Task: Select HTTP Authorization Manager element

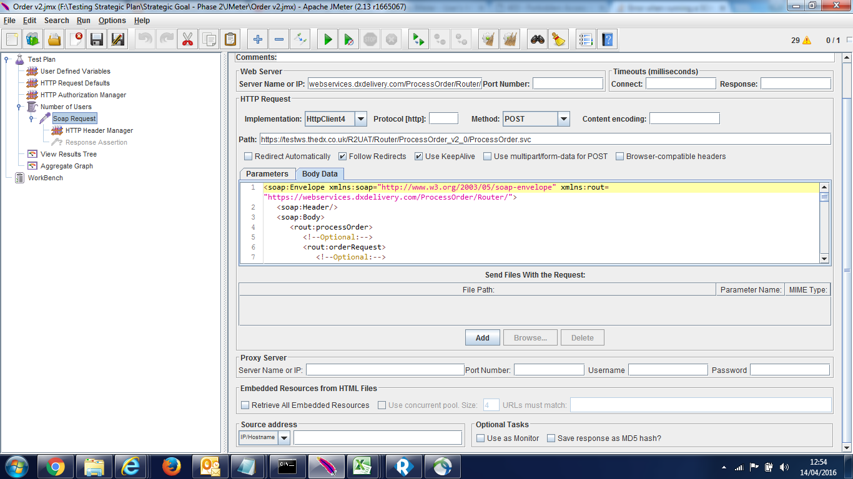Action: click(83, 95)
